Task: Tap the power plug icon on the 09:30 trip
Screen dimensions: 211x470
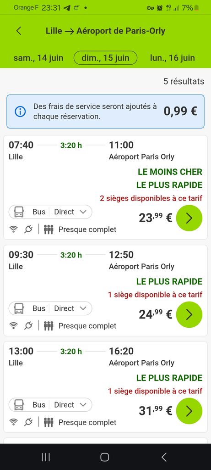Action: coord(28,326)
